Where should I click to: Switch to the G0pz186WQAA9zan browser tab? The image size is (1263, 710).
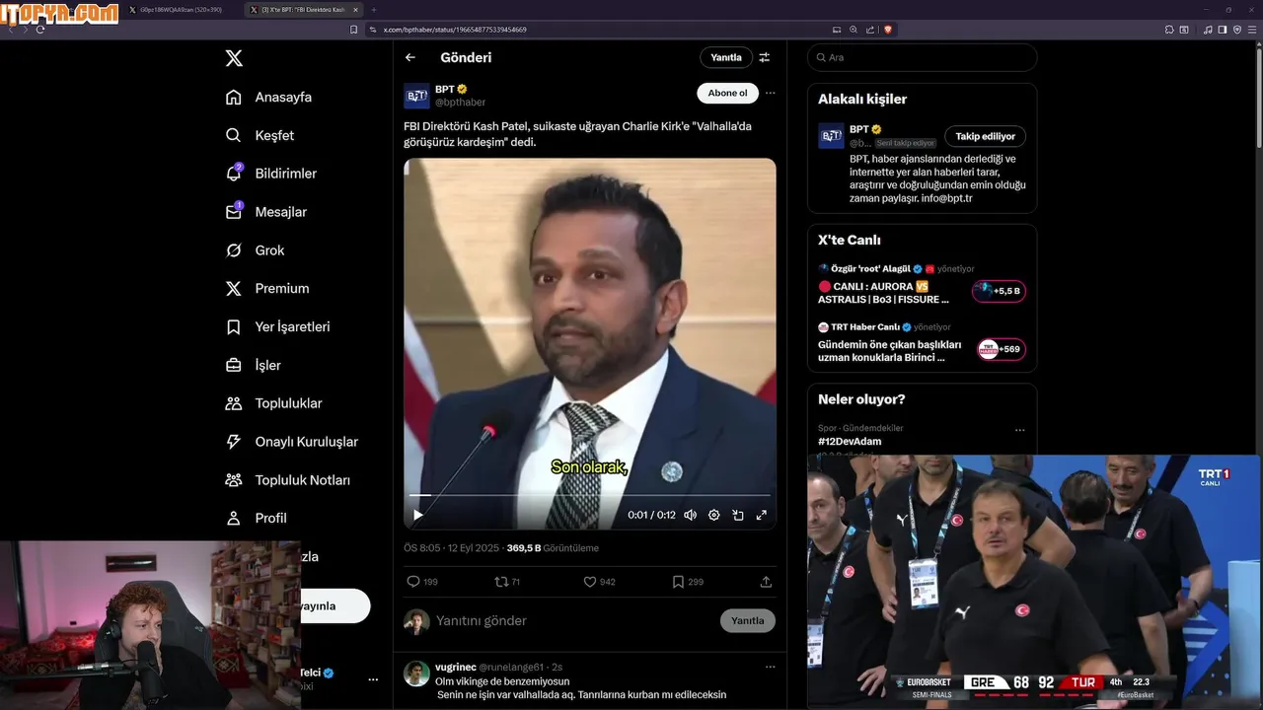coord(181,9)
